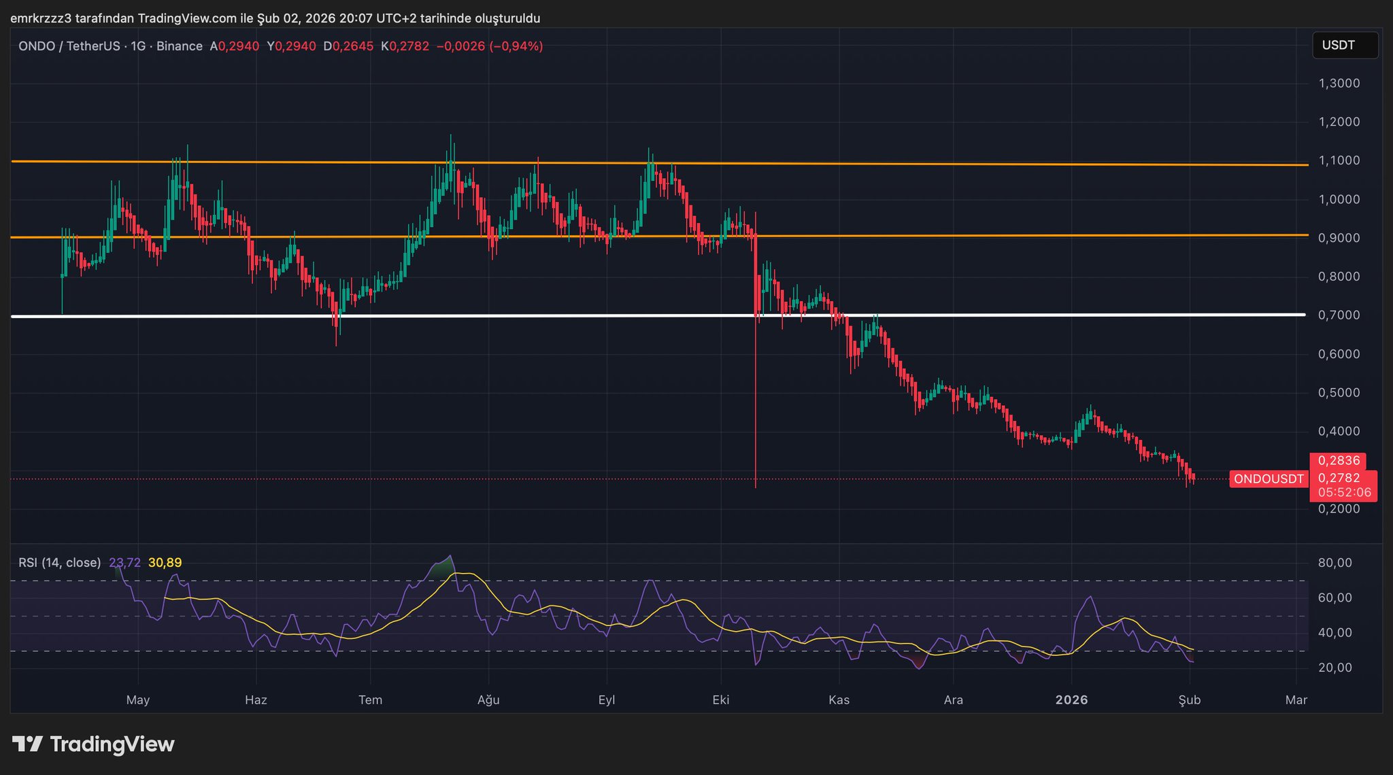Click the −0,0026 (−0,94%) change value
The width and height of the screenshot is (1393, 775).
coord(489,46)
